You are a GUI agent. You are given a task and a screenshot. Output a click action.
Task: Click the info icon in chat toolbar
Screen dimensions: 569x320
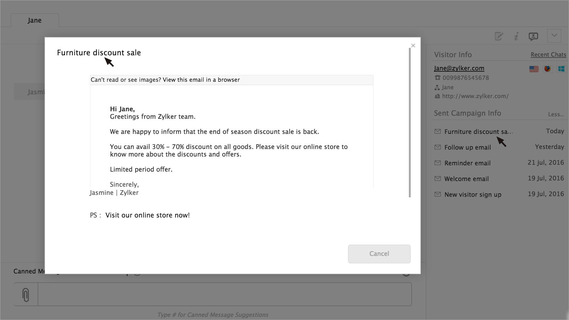pyautogui.click(x=516, y=36)
